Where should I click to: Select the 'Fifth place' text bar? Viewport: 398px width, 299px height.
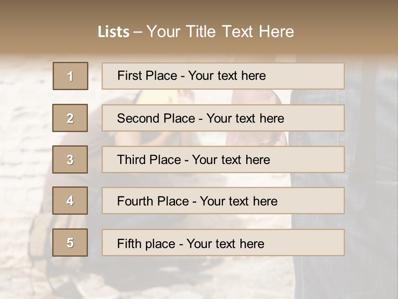(223, 243)
